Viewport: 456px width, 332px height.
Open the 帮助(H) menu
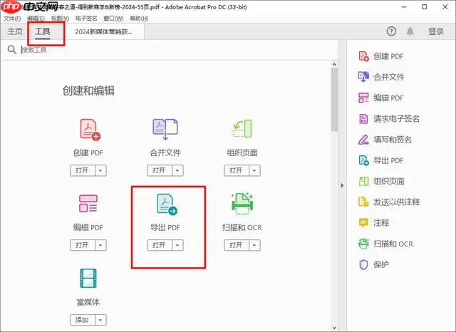pyautogui.click(x=139, y=19)
